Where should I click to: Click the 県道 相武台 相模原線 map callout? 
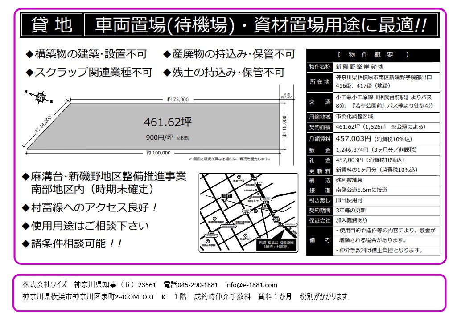click(x=276, y=244)
